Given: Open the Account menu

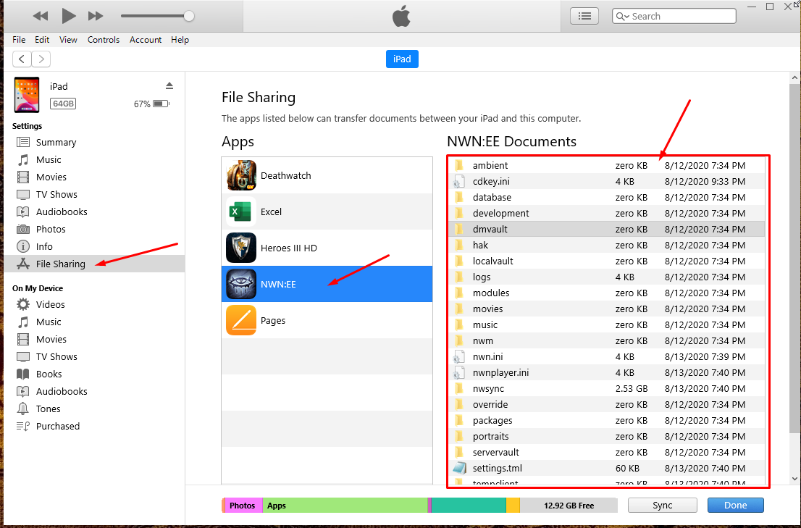Looking at the screenshot, I should pos(146,40).
